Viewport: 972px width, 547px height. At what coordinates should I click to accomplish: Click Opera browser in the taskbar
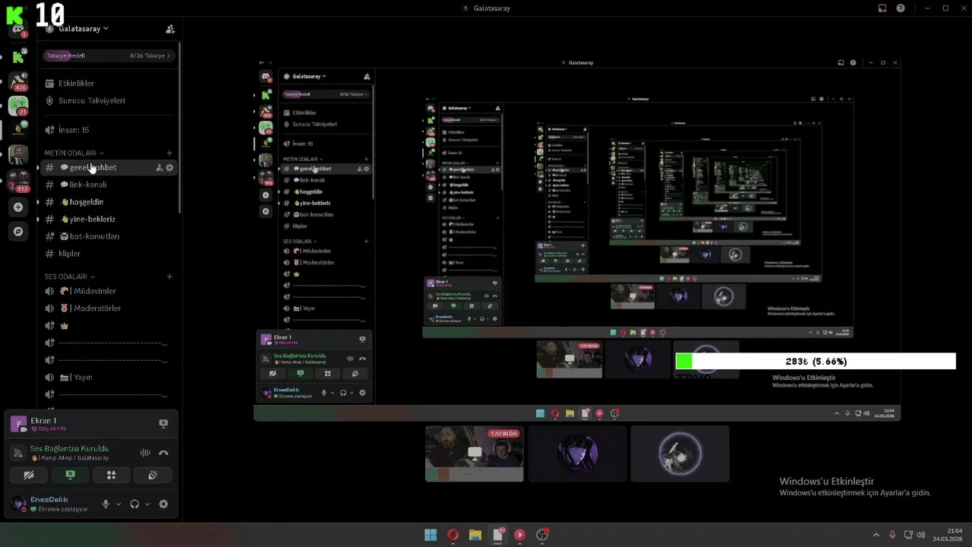453,535
